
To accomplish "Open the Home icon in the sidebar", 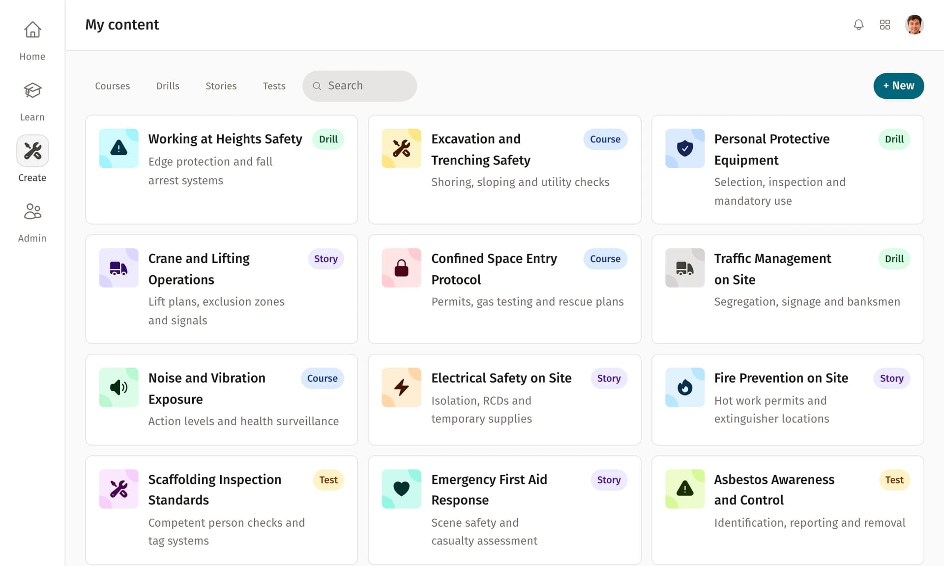I will 32,29.
